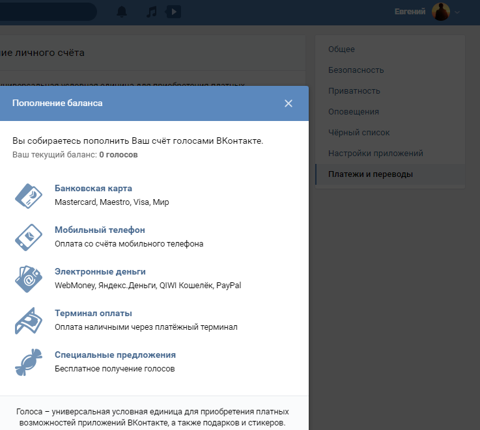
Task: Click Бесплатное получение голосов text
Action: pos(115,369)
